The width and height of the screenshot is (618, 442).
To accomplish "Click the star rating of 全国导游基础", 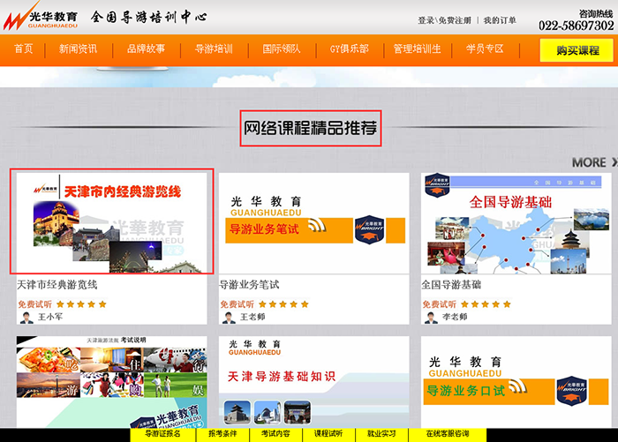I will point(486,304).
